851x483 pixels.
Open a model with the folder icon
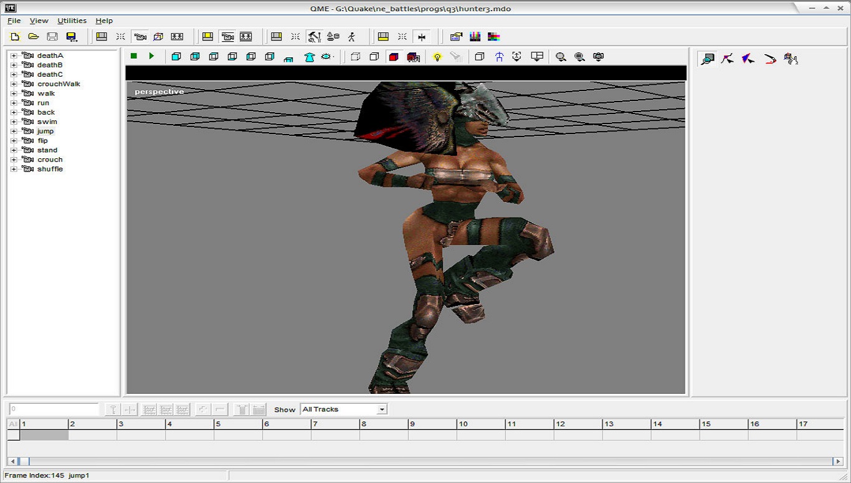tap(34, 37)
